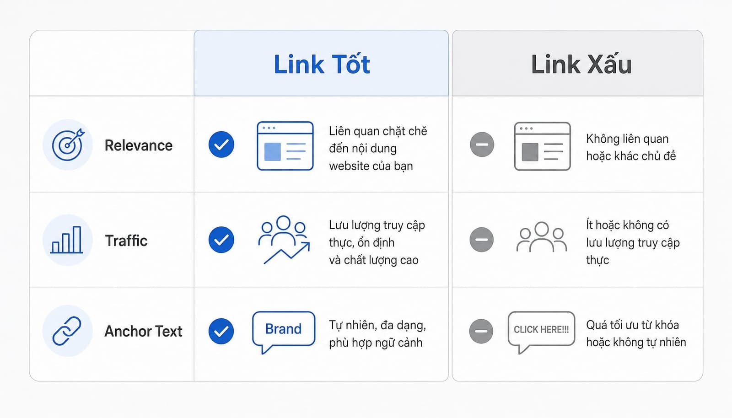This screenshot has height=418, width=732.
Task: Click the blue webpage layout icon
Action: pos(285,146)
